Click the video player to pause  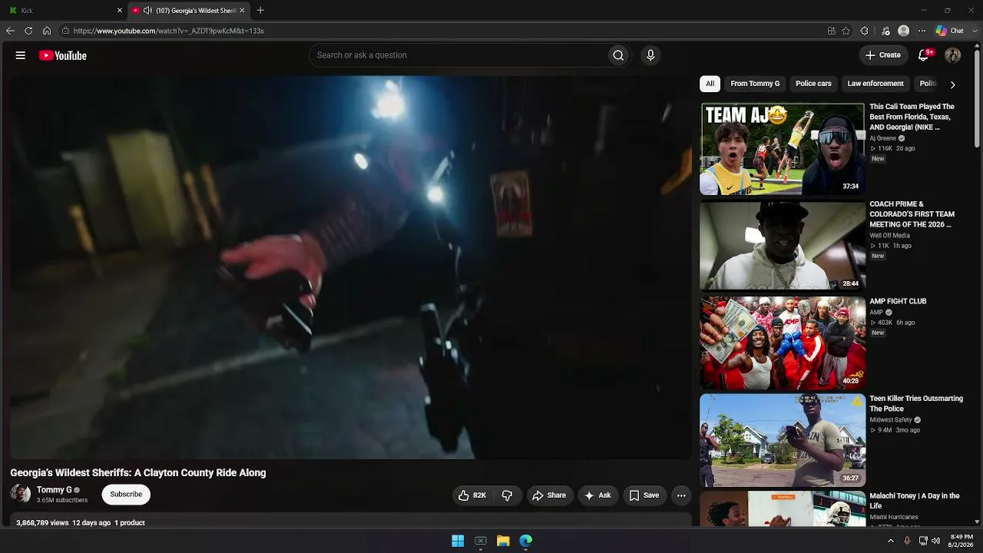(x=351, y=267)
